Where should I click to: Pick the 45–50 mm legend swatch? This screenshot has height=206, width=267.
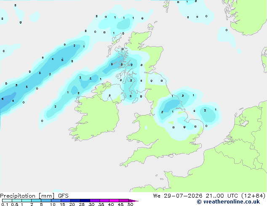click(124, 201)
